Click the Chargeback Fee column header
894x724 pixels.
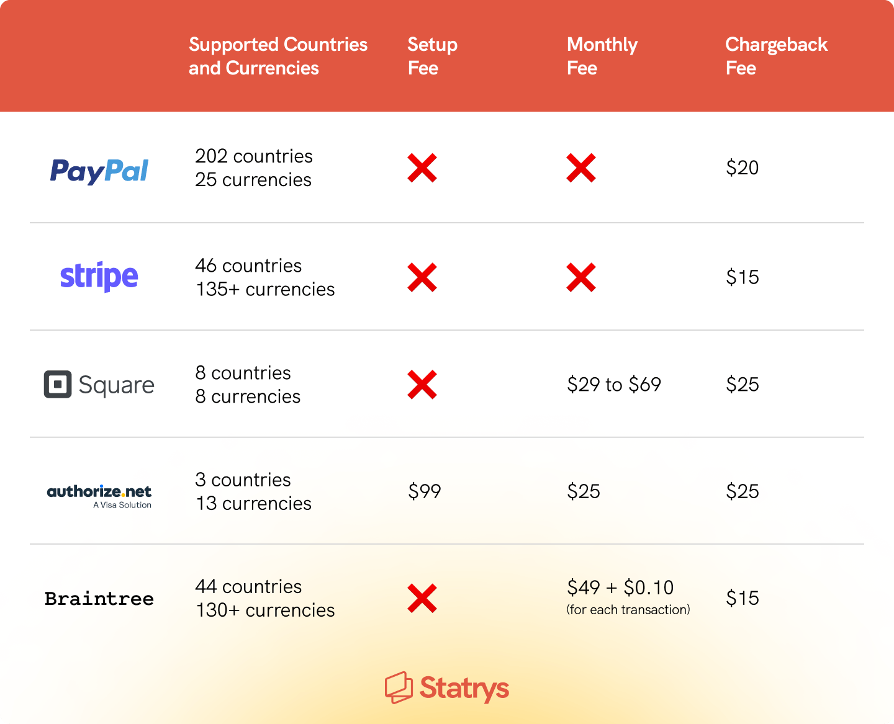click(x=776, y=56)
